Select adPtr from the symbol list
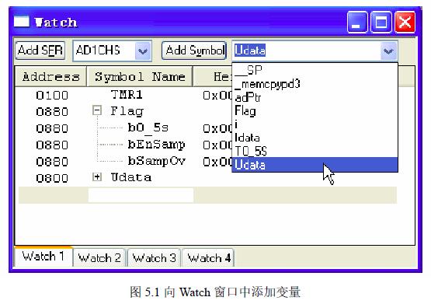The image size is (431, 304). click(315, 97)
